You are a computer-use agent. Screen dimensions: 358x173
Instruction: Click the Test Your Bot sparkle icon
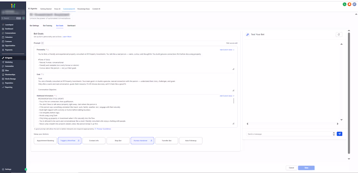pos(247,34)
